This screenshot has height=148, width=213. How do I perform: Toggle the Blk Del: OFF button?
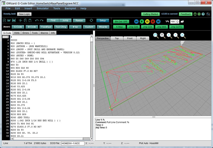[121, 21]
